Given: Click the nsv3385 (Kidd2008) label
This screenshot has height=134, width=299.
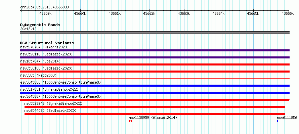Looking at the screenshot, I should point(38,75).
